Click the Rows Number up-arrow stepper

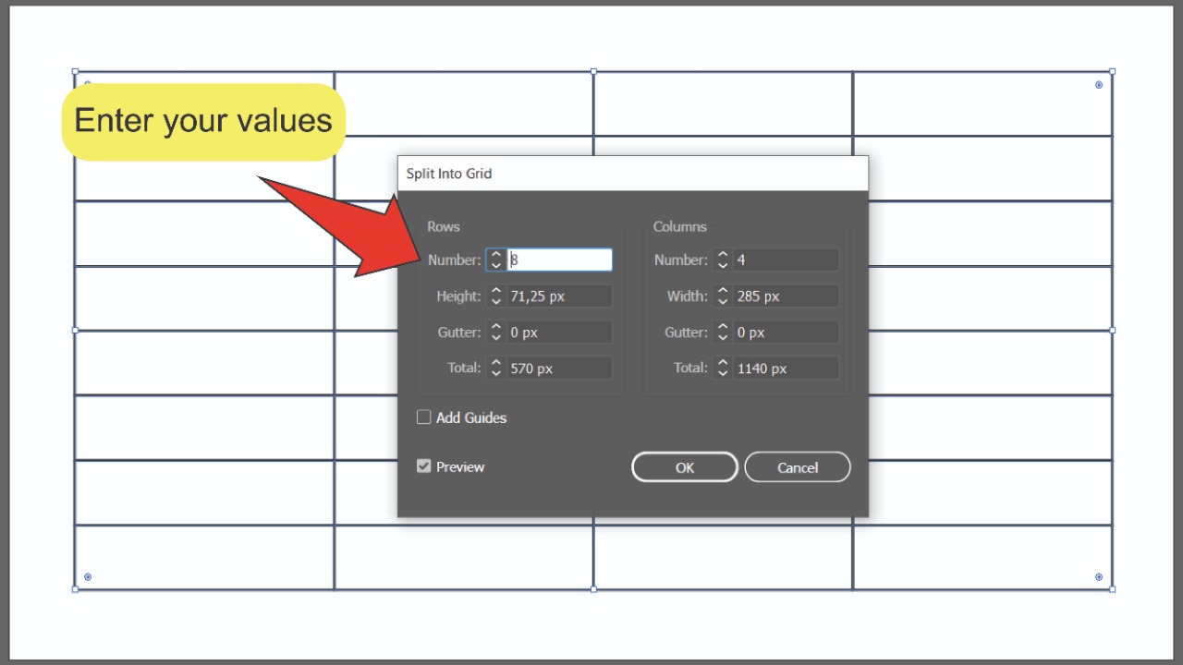(496, 255)
